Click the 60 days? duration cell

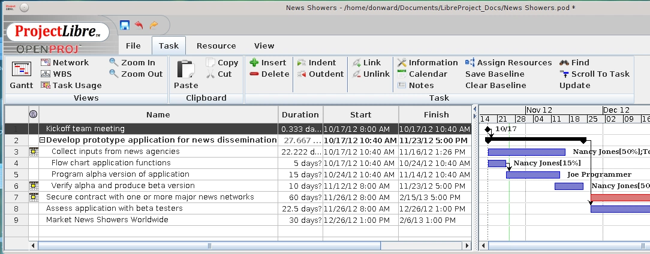pyautogui.click(x=300, y=197)
